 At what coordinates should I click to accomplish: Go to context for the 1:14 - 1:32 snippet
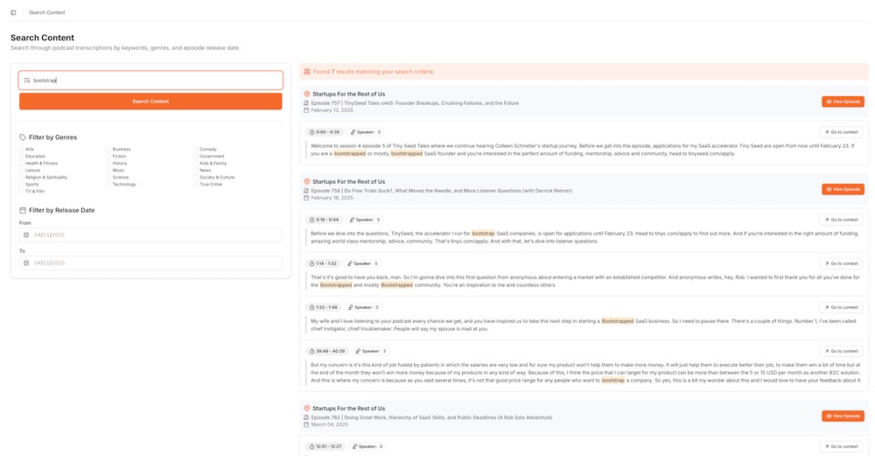pos(841,263)
